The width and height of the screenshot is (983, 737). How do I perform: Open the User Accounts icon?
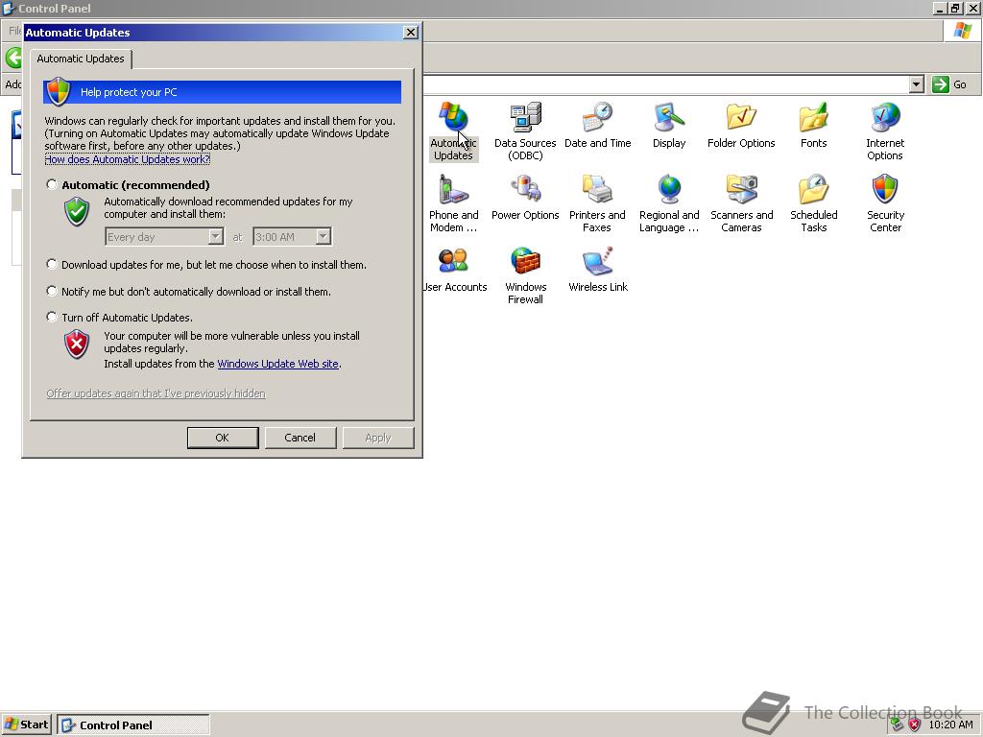pos(455,270)
